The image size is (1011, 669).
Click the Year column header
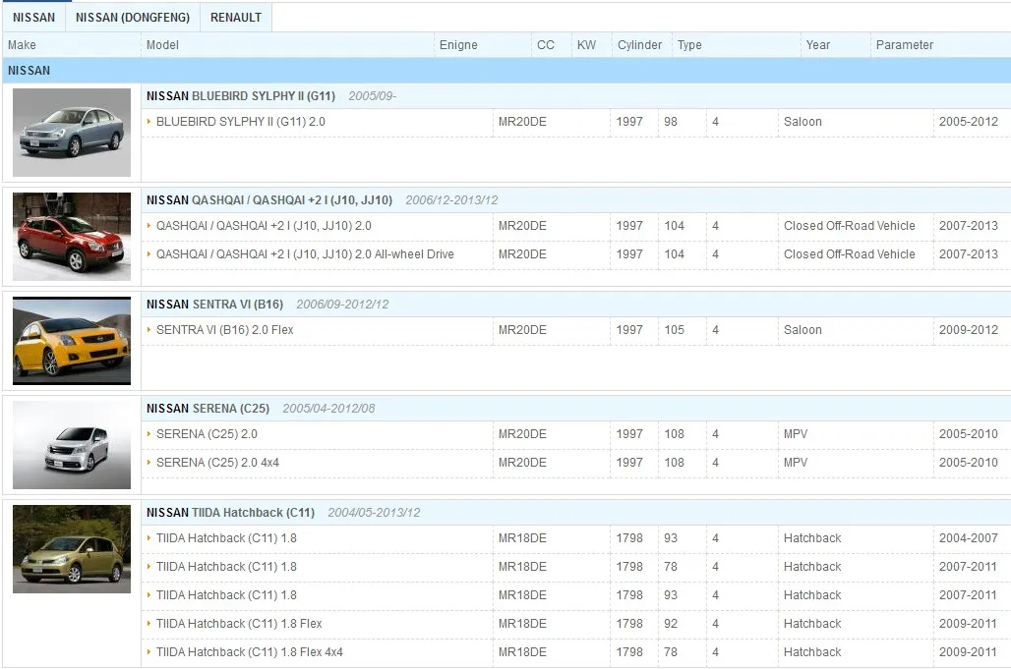click(x=817, y=45)
